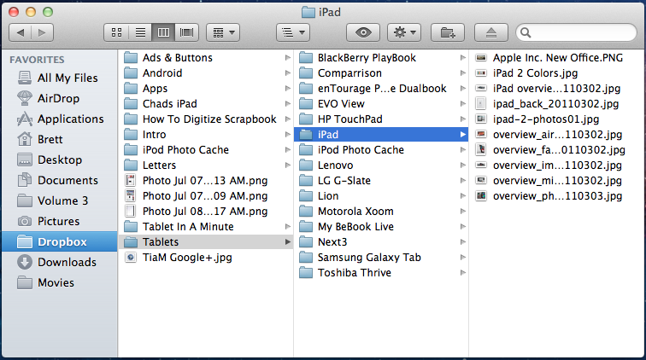646x360 pixels.
Task: Open the Action gear menu
Action: [x=404, y=32]
